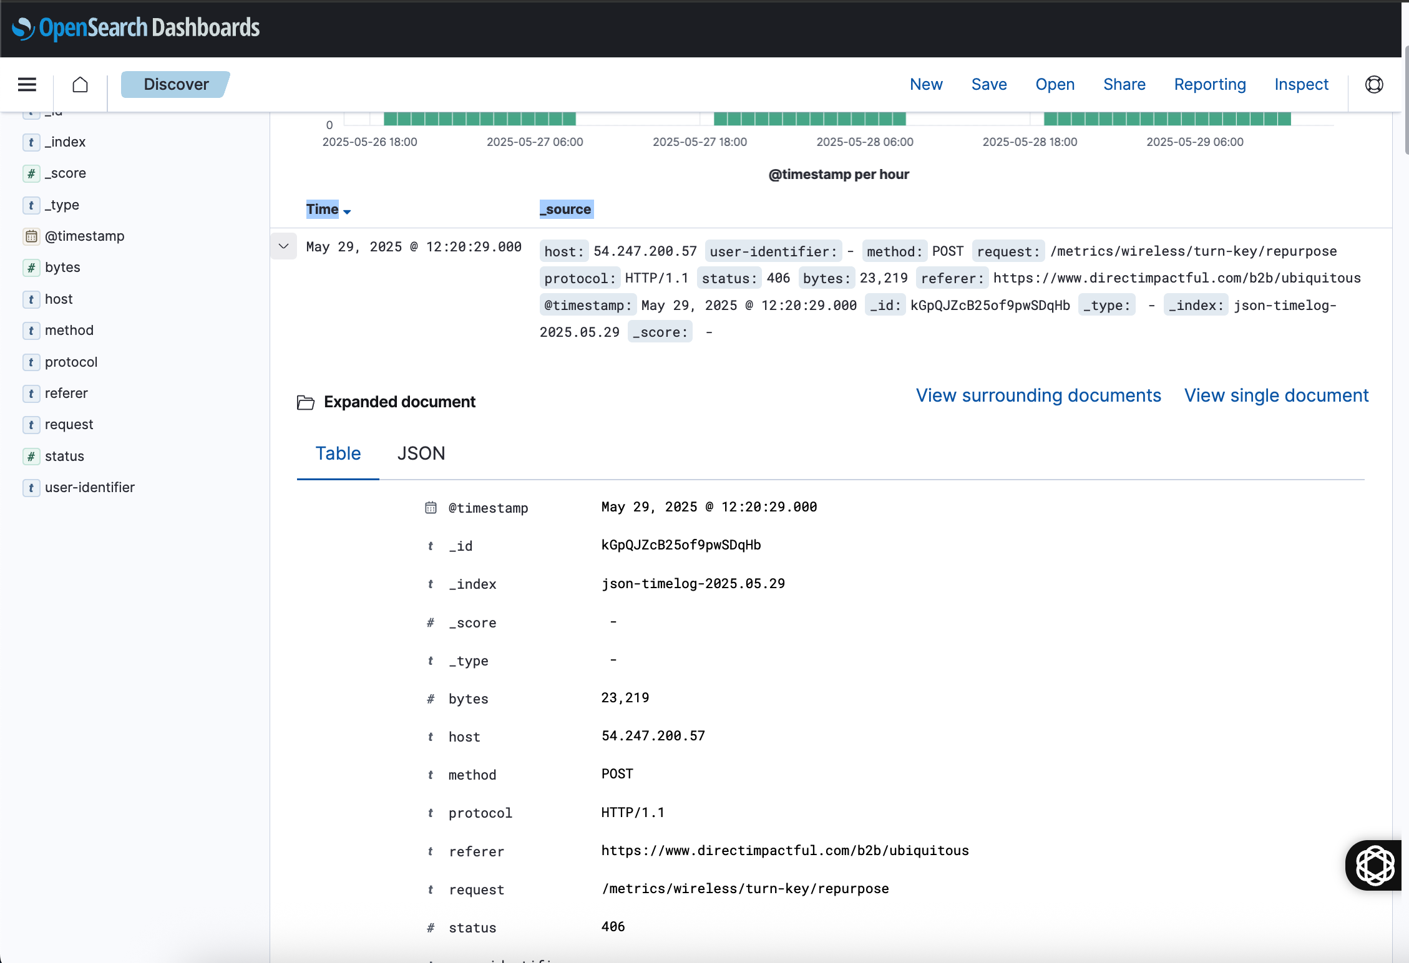Select the Table tab
1409x963 pixels.
(338, 453)
